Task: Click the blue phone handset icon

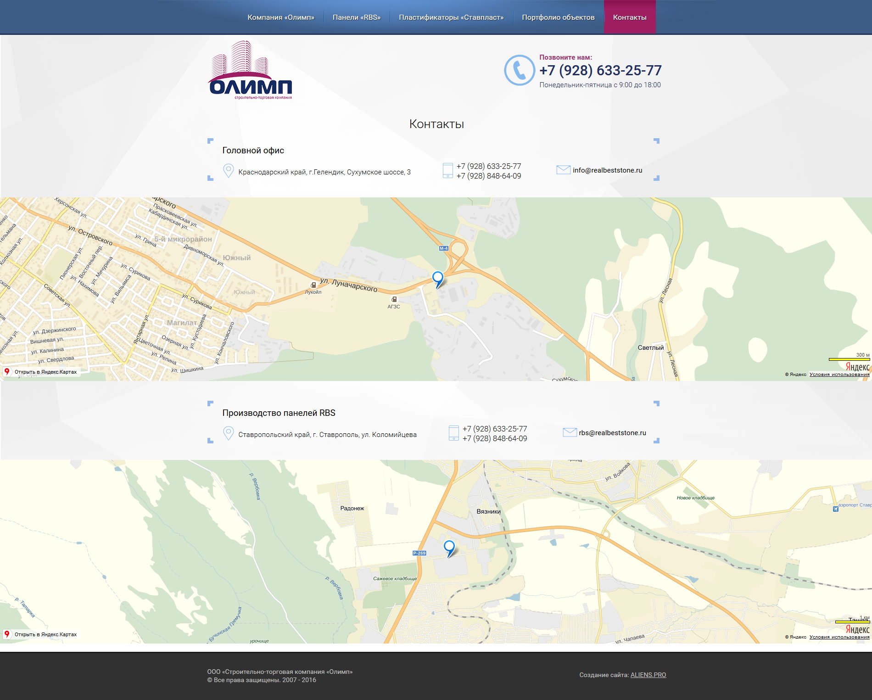Action: click(x=520, y=70)
